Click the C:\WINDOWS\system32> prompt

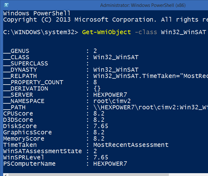(41, 32)
